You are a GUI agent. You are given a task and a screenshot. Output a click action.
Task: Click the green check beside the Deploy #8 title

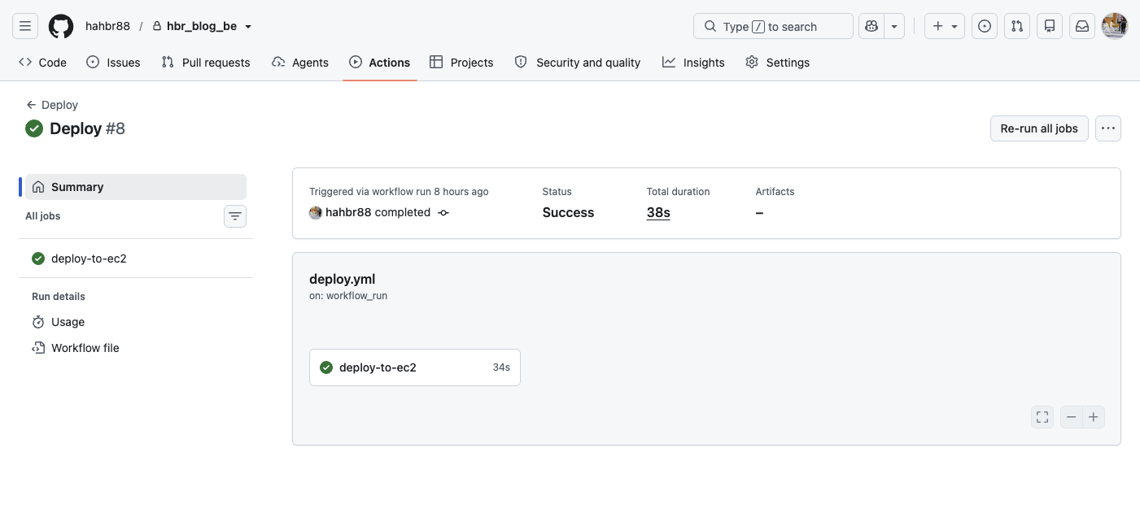click(x=34, y=128)
